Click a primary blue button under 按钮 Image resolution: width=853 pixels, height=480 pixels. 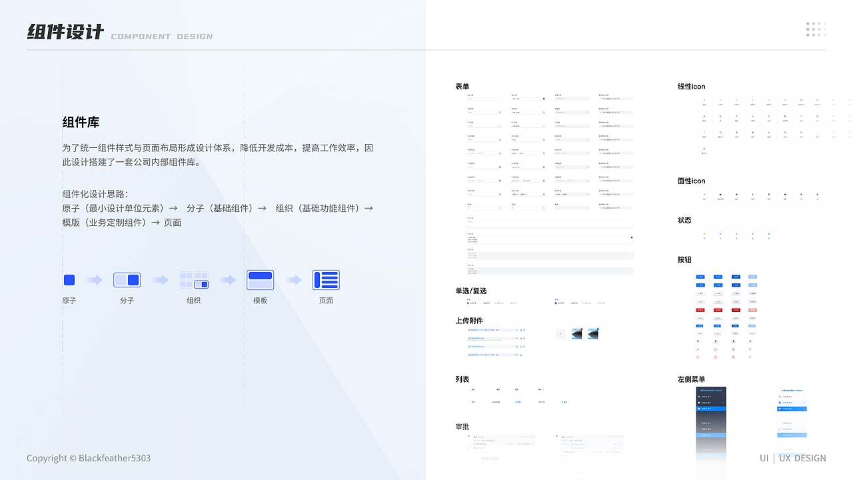point(700,277)
